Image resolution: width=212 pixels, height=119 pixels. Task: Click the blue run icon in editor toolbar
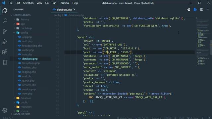[x=195, y=10]
